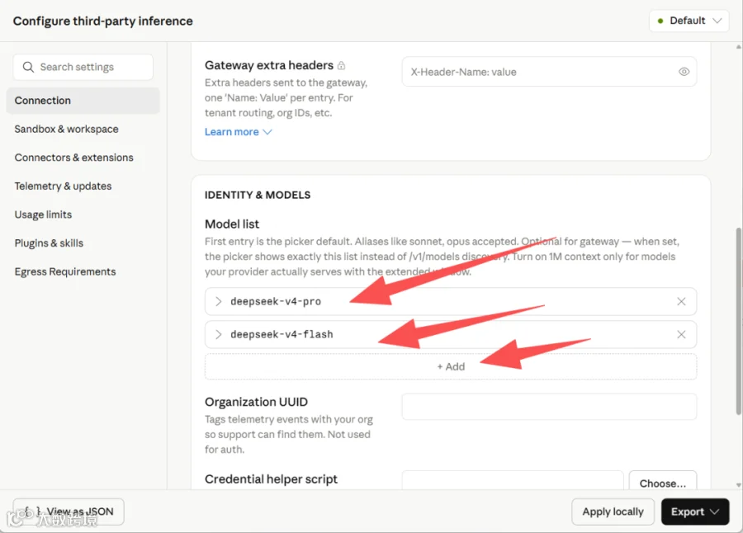Go to Sandbox & workspace settings

(x=66, y=129)
